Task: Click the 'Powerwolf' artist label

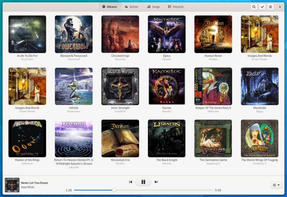Action: click(74, 59)
